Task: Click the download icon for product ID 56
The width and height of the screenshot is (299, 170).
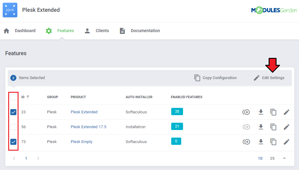Action: click(x=261, y=127)
